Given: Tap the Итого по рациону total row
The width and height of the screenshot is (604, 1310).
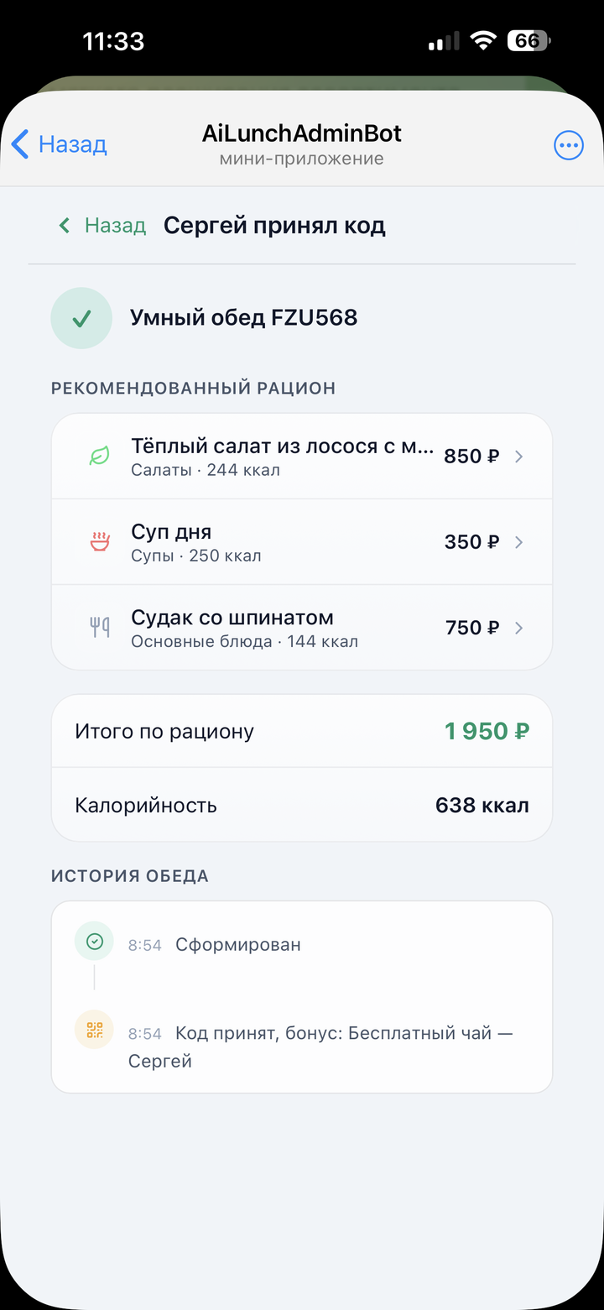Looking at the screenshot, I should tap(302, 731).
